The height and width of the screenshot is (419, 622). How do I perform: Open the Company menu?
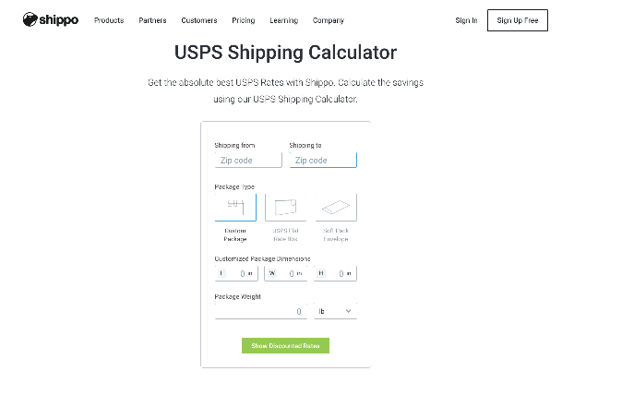[328, 20]
